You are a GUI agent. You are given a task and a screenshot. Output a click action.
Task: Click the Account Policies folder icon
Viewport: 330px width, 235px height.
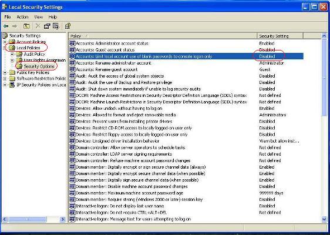pyautogui.click(x=12, y=42)
